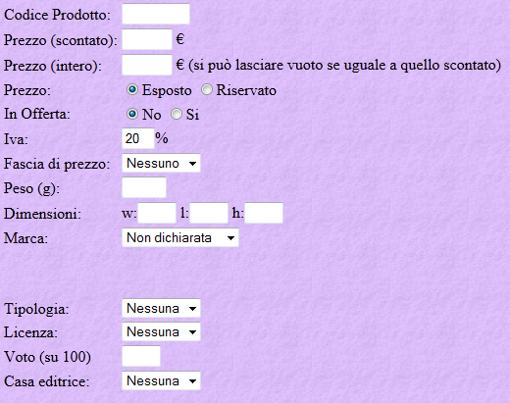
Task: Click the height (h) dimension field
Action: tap(264, 213)
